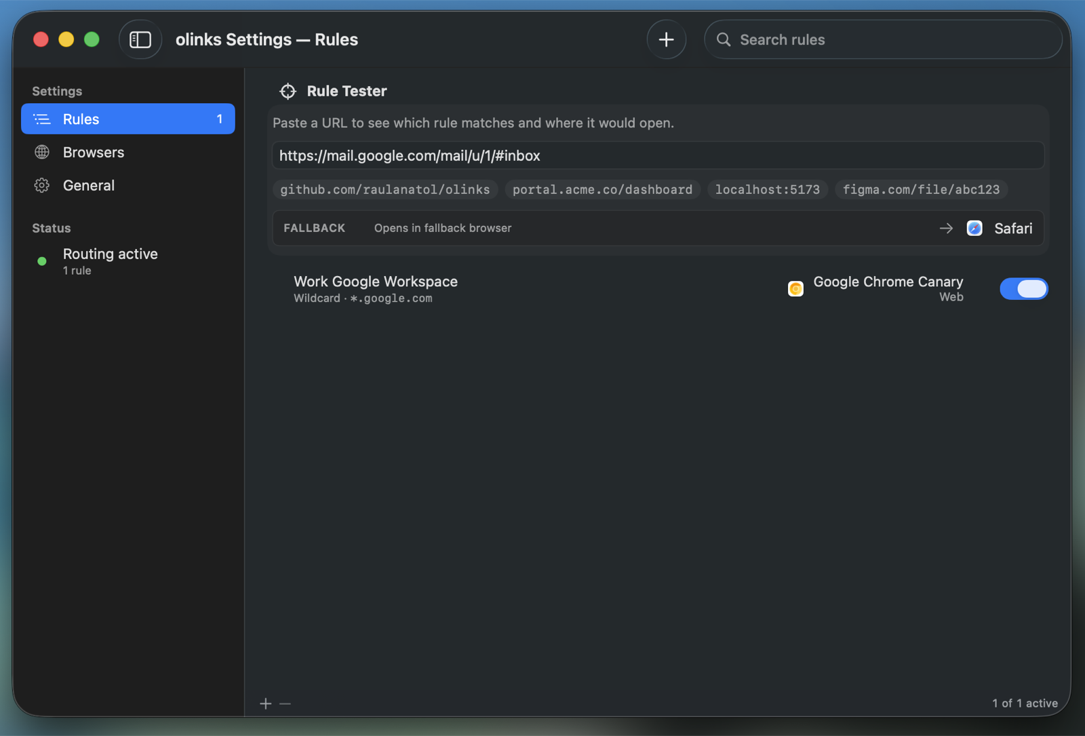Try the localhost:5173 sample URL
The width and height of the screenshot is (1085, 736).
768,190
